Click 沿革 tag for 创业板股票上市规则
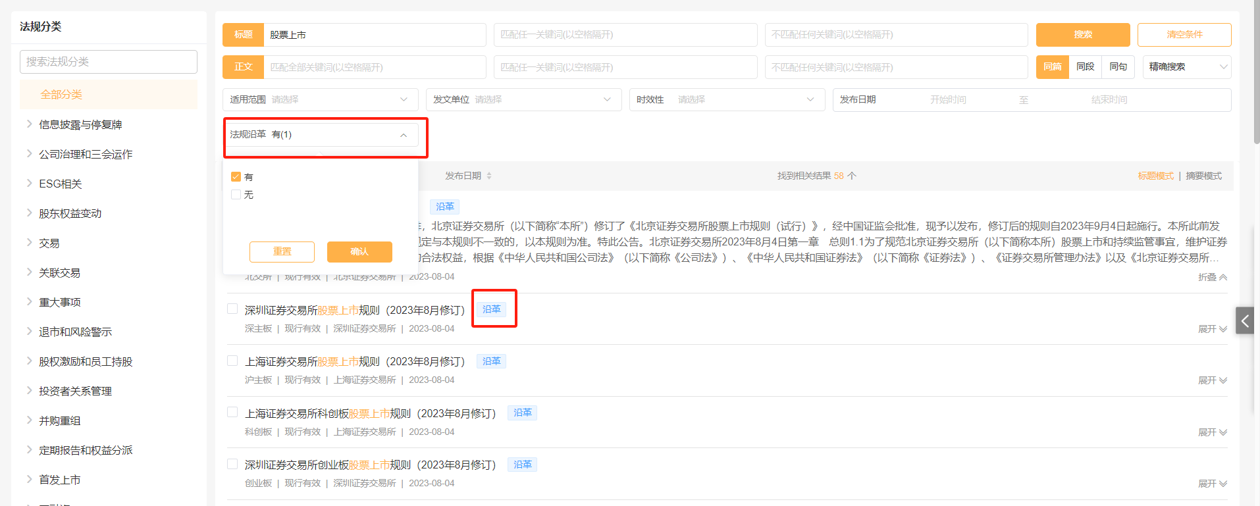This screenshot has width=1260, height=506. click(522, 465)
